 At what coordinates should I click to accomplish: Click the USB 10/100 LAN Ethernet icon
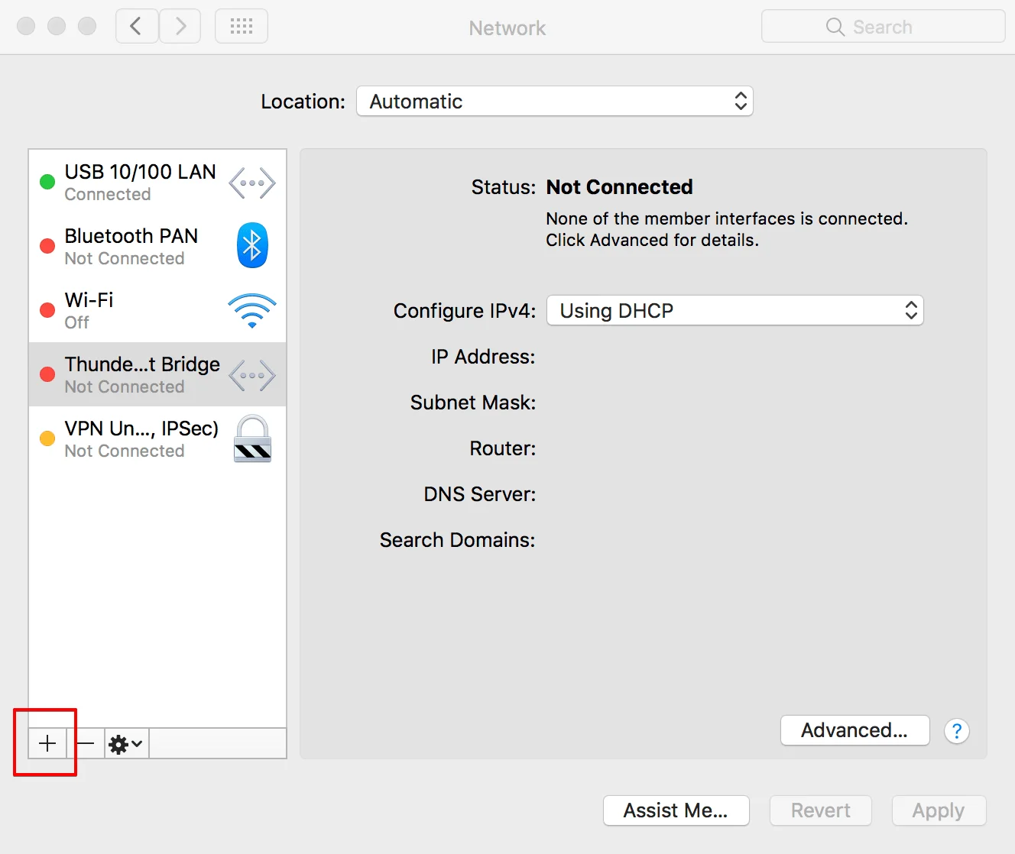tap(252, 183)
